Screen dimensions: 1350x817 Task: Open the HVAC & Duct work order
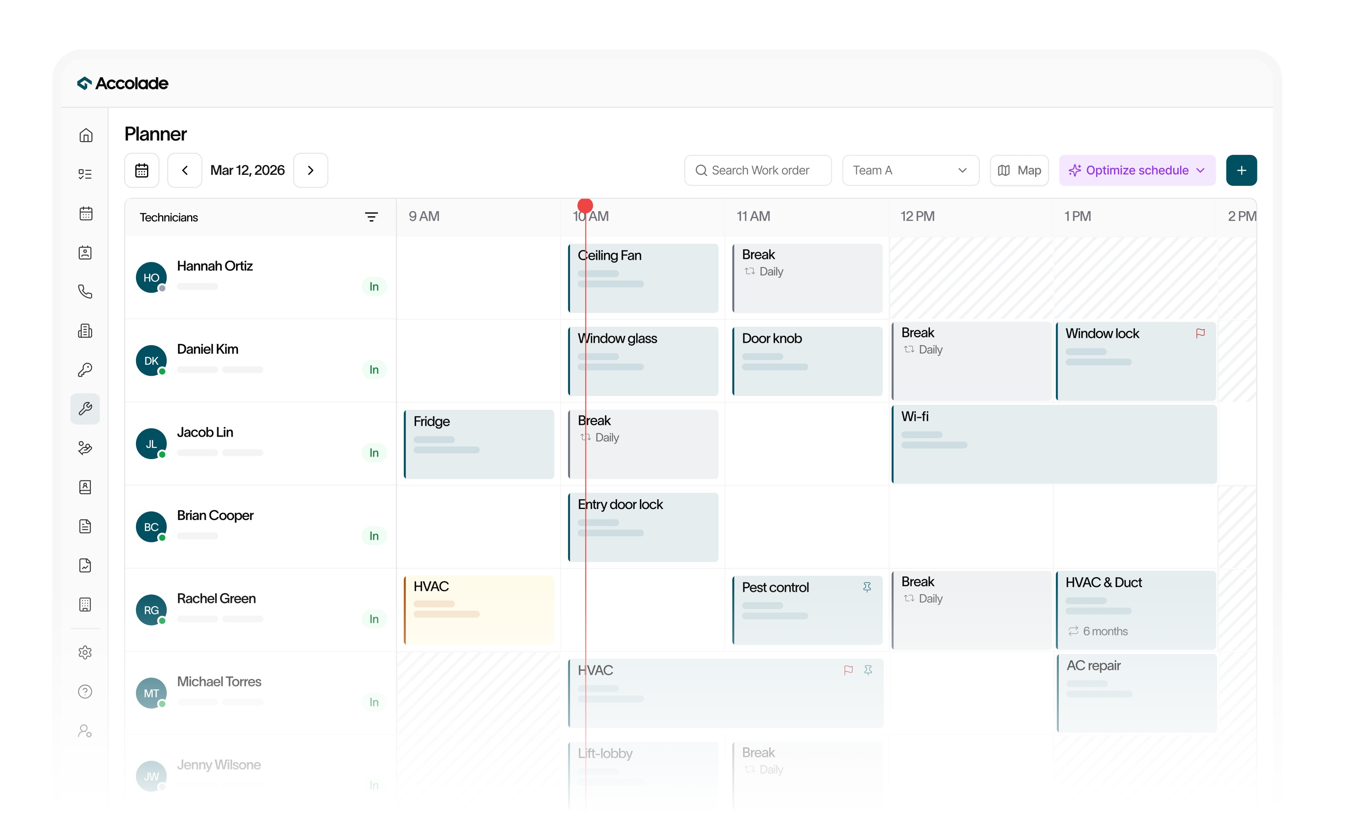[x=1136, y=610]
